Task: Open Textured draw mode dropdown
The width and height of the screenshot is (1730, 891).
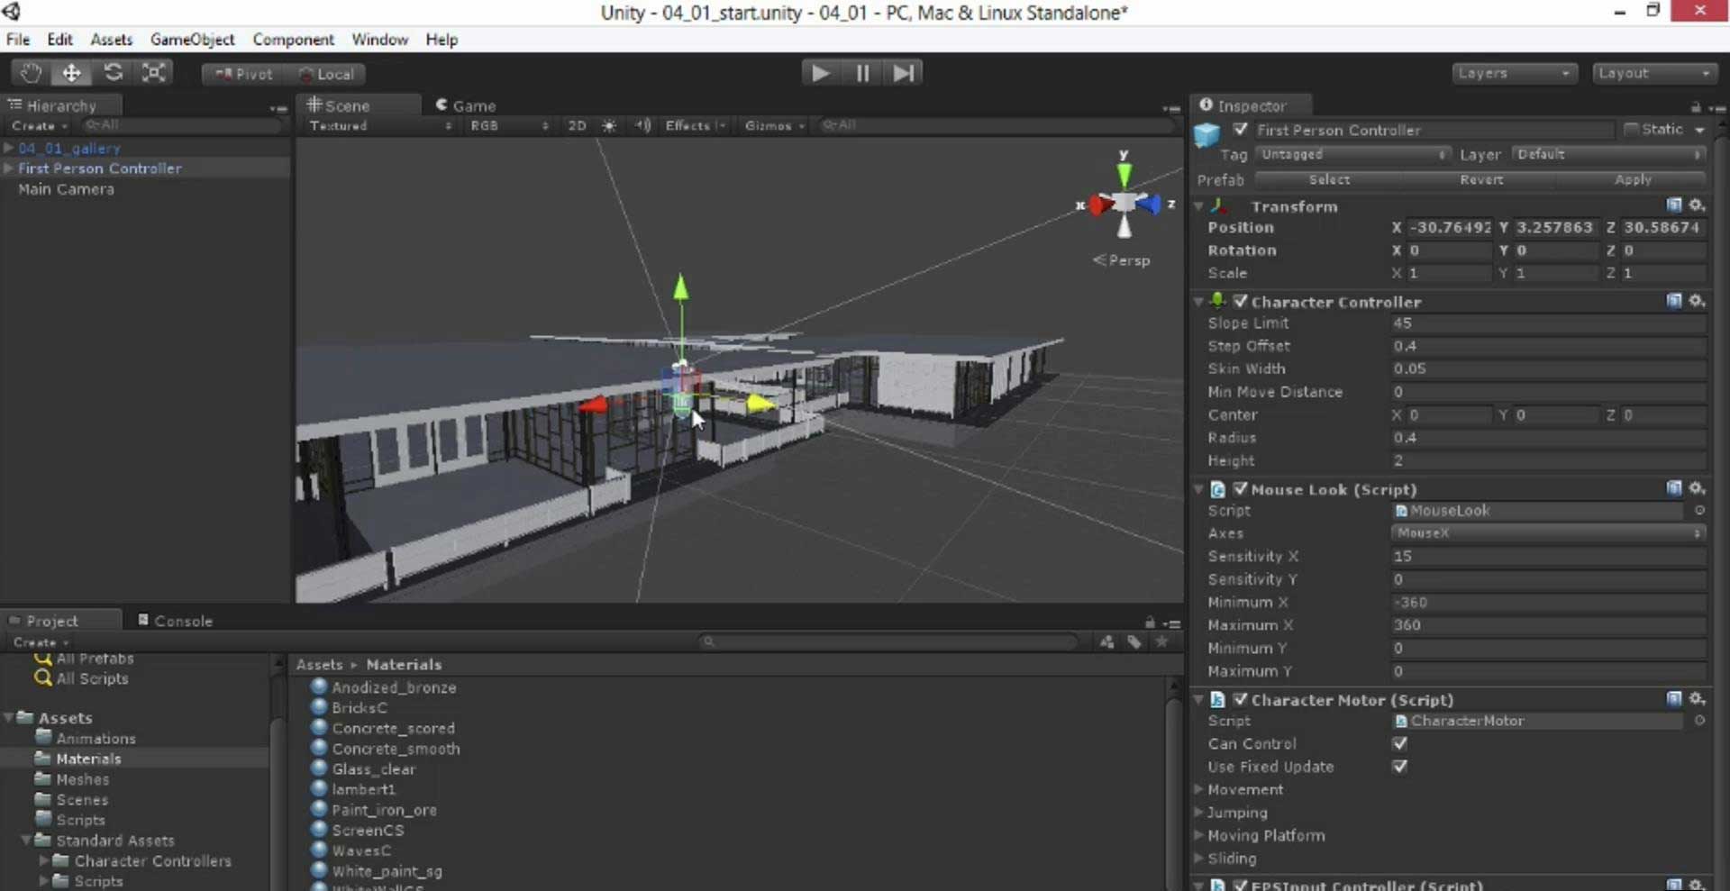Action: pos(379,126)
